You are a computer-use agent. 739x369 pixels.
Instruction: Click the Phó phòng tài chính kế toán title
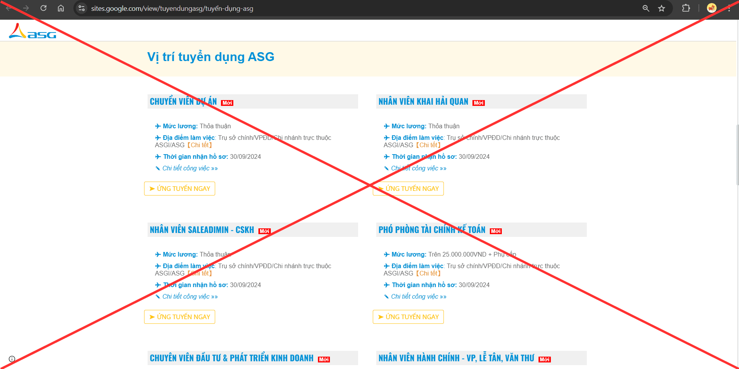click(432, 230)
